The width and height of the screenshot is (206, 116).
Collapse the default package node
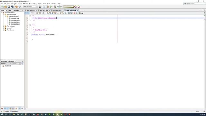point(5,16)
